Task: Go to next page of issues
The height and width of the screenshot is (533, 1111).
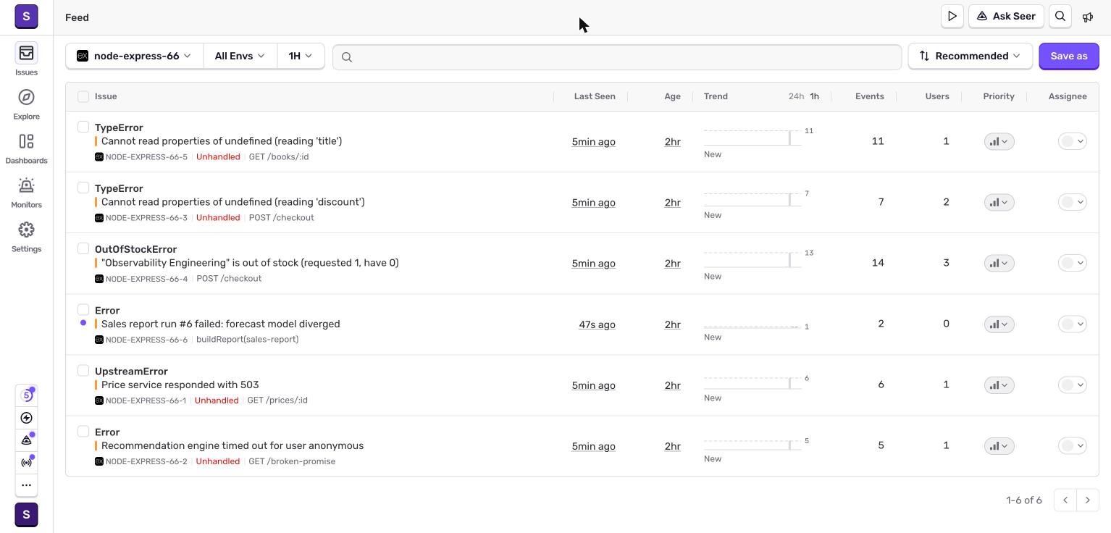Action: pos(1088,500)
